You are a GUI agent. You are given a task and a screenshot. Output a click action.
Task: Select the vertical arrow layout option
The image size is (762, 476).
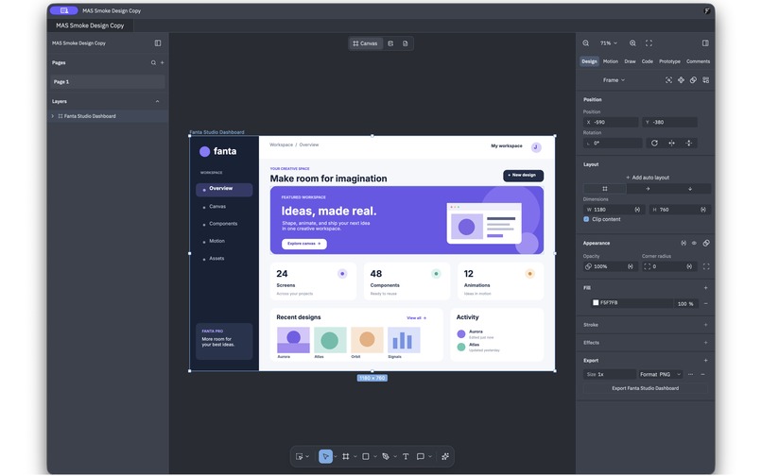pos(689,189)
